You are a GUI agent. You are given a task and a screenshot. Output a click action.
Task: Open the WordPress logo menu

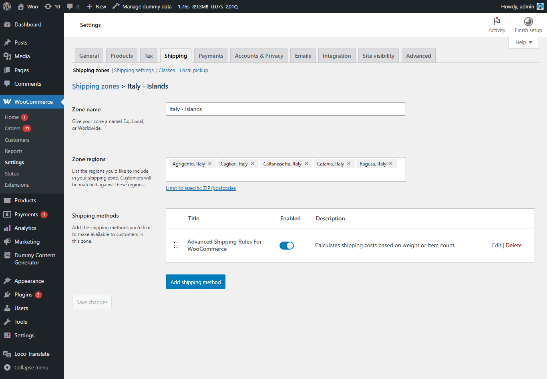[x=7, y=6]
